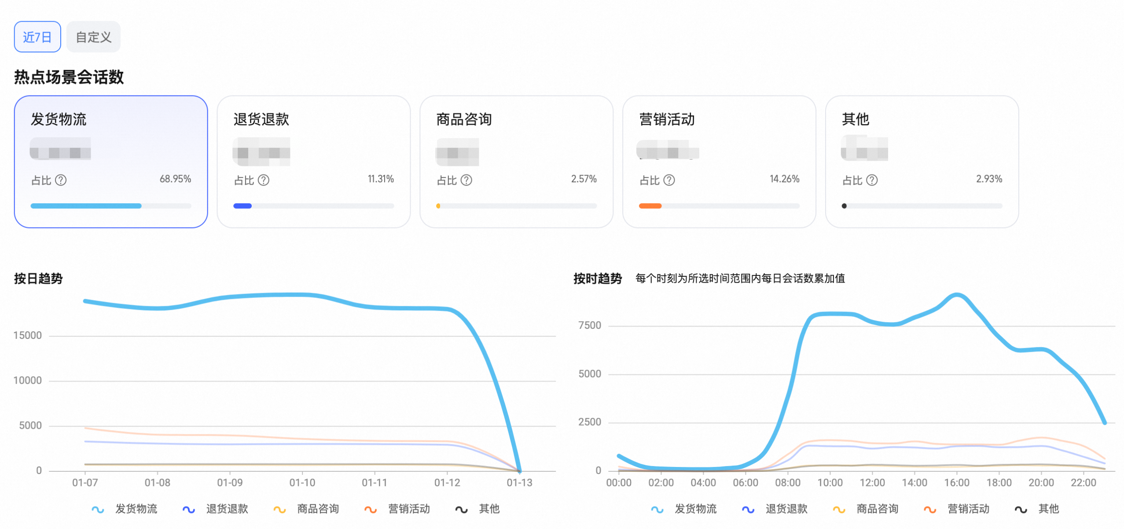This screenshot has height=529, width=1124.
Task: Click the 01-07 date on daily axis
Action: pos(85,483)
